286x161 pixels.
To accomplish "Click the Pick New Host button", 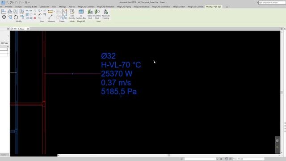I will point(97,14).
